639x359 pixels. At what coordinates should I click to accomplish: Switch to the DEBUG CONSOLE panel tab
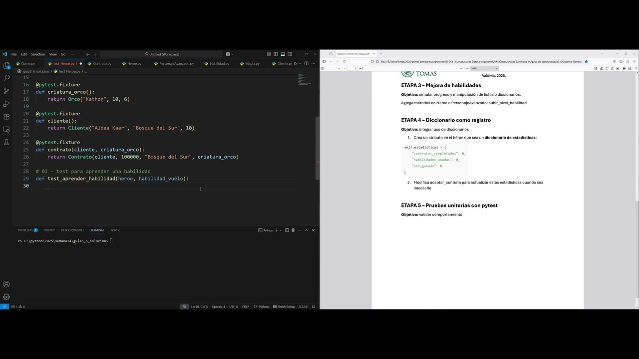click(72, 230)
